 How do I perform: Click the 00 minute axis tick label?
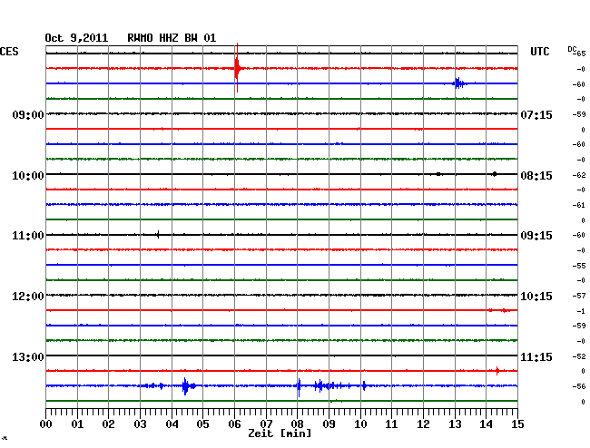coord(46,424)
